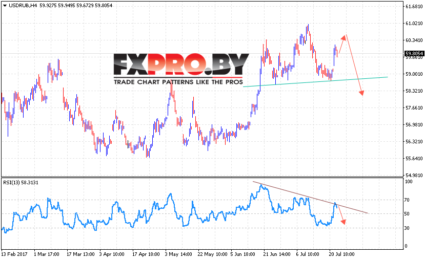Click the 61.0210 price scale label

point(414,24)
